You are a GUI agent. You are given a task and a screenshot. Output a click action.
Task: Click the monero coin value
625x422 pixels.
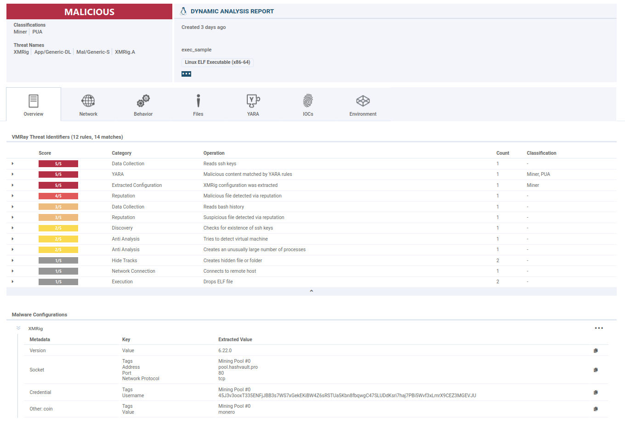[227, 412]
